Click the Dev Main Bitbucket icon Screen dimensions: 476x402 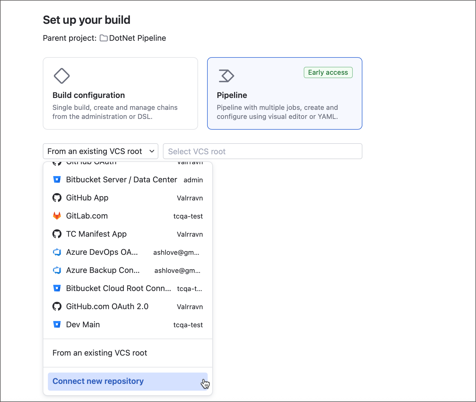click(57, 324)
